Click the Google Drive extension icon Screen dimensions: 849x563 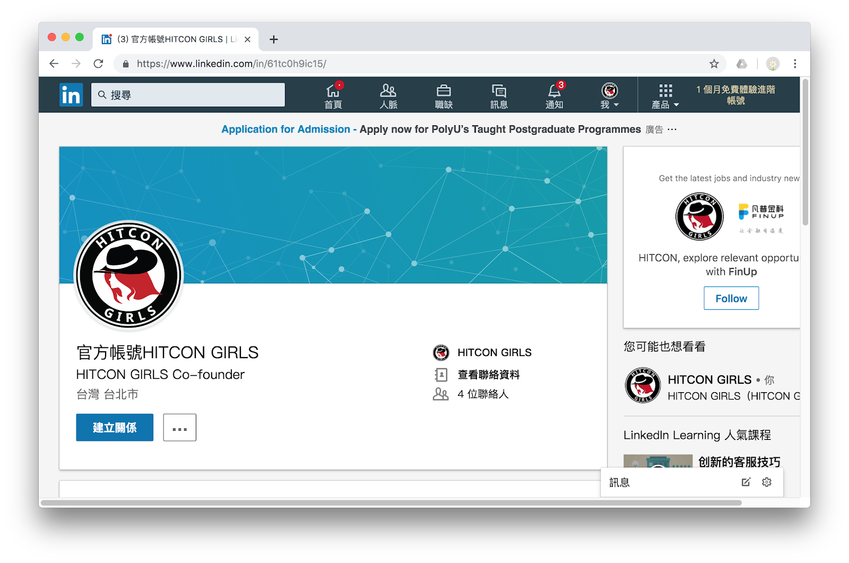click(x=742, y=64)
